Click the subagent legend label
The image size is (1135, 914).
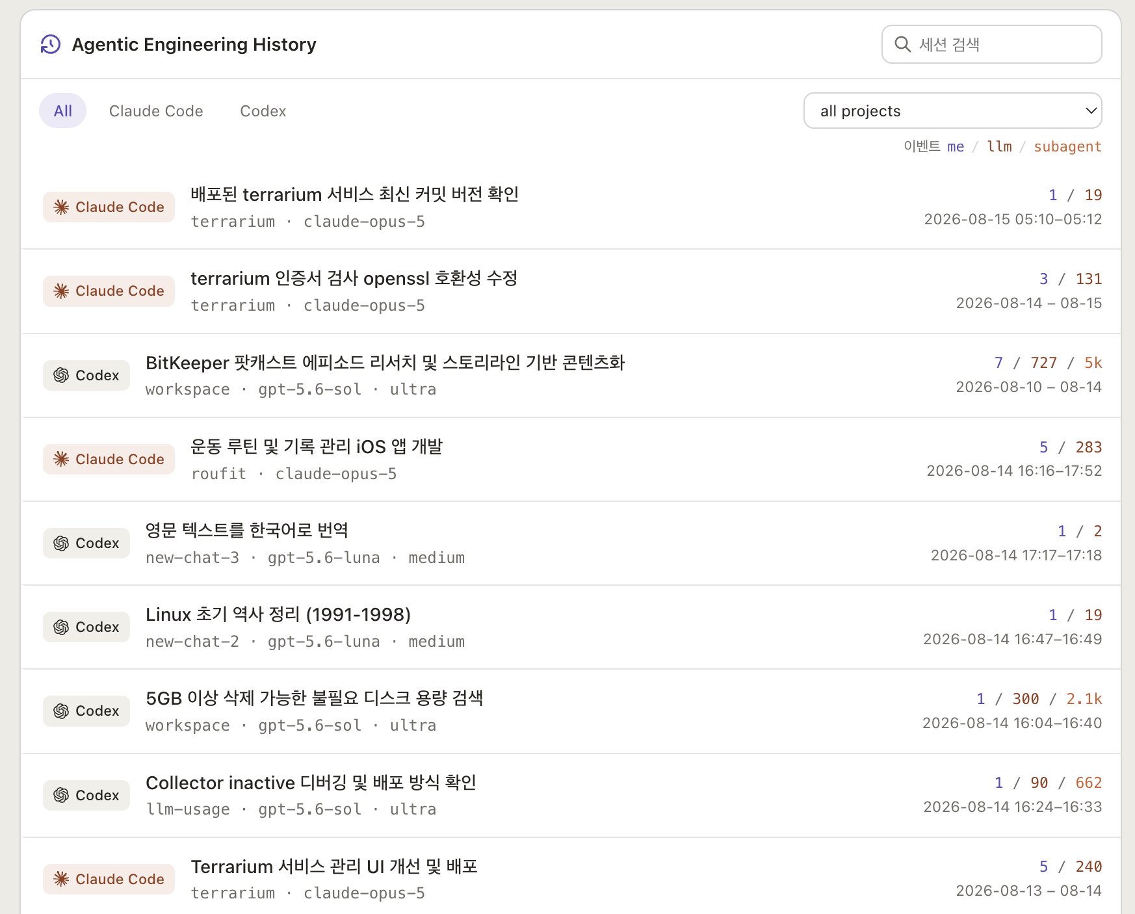point(1067,146)
